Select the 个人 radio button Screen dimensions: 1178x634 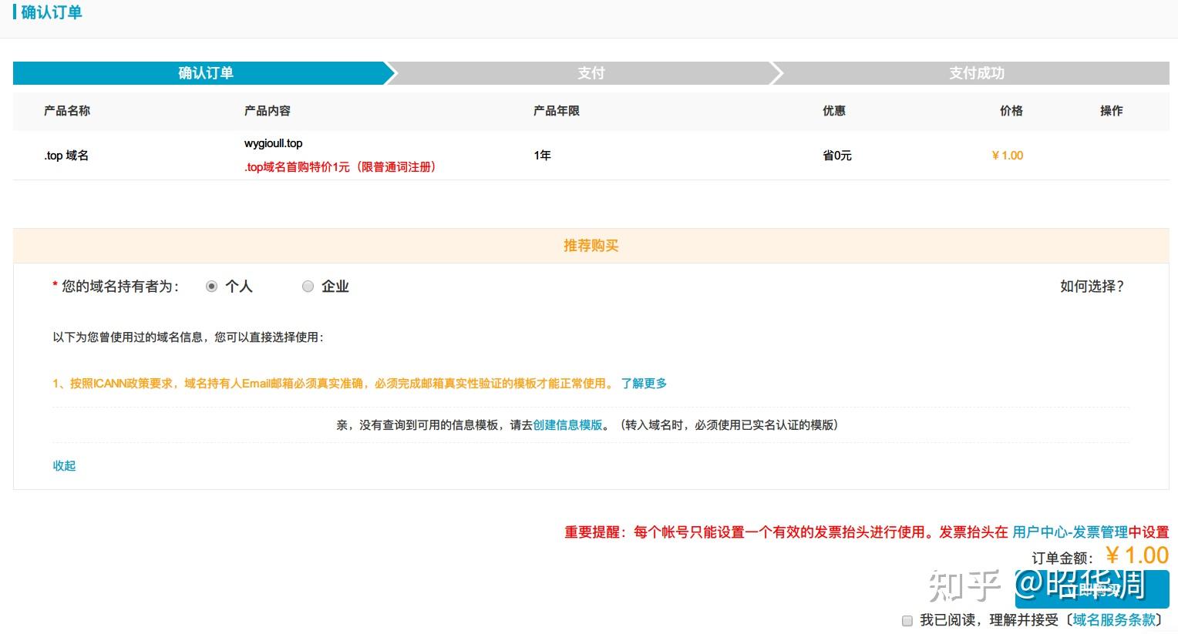[x=212, y=286]
